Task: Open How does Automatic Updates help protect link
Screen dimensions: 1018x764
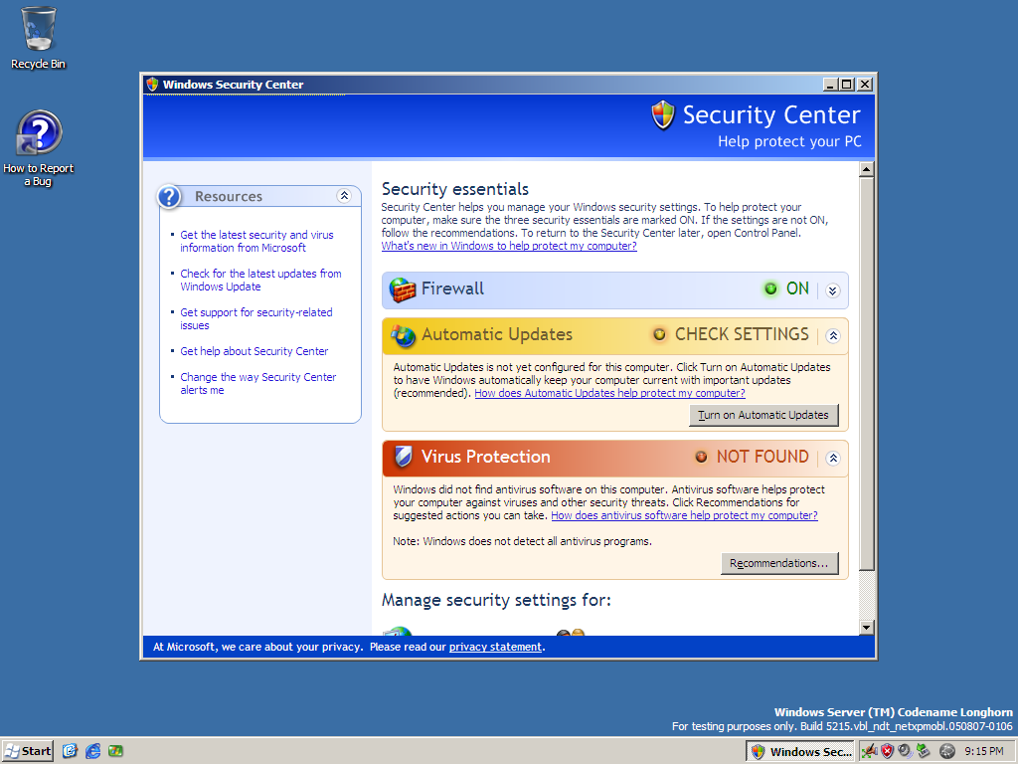Action: (x=609, y=393)
